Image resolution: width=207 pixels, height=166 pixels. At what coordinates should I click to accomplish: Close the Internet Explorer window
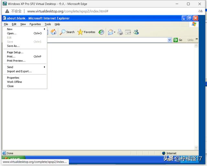[196, 18]
